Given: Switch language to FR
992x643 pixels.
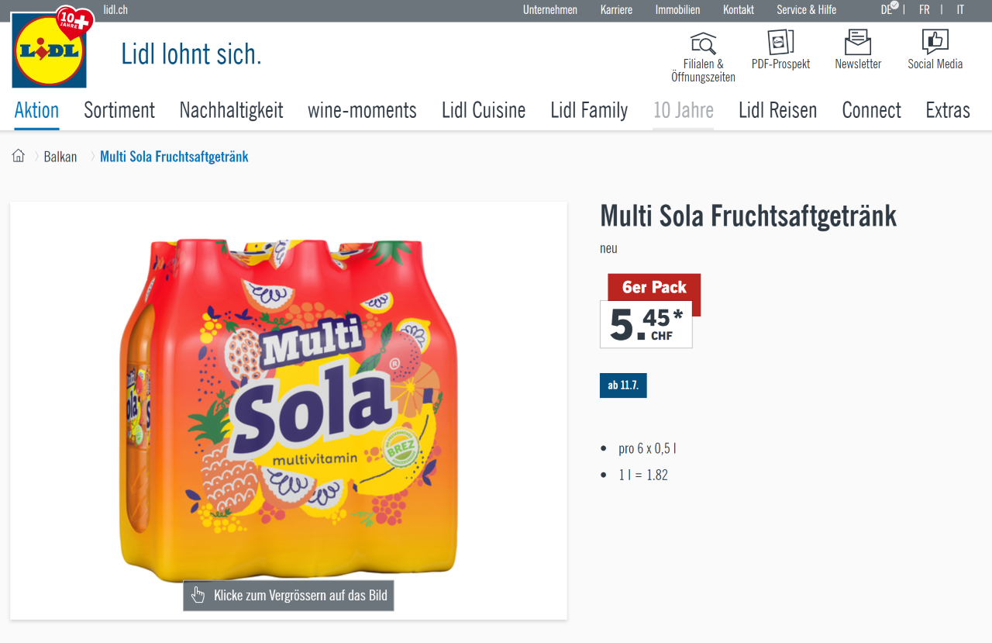Looking at the screenshot, I should (x=925, y=10).
